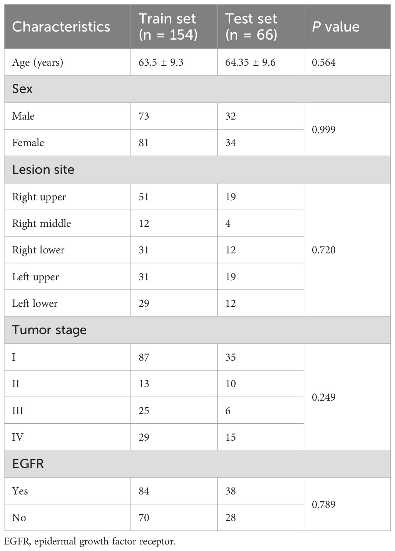Screen dimensions: 395x551
Task: Click the EGFR abbreviation footnote text
Action: (90, 542)
